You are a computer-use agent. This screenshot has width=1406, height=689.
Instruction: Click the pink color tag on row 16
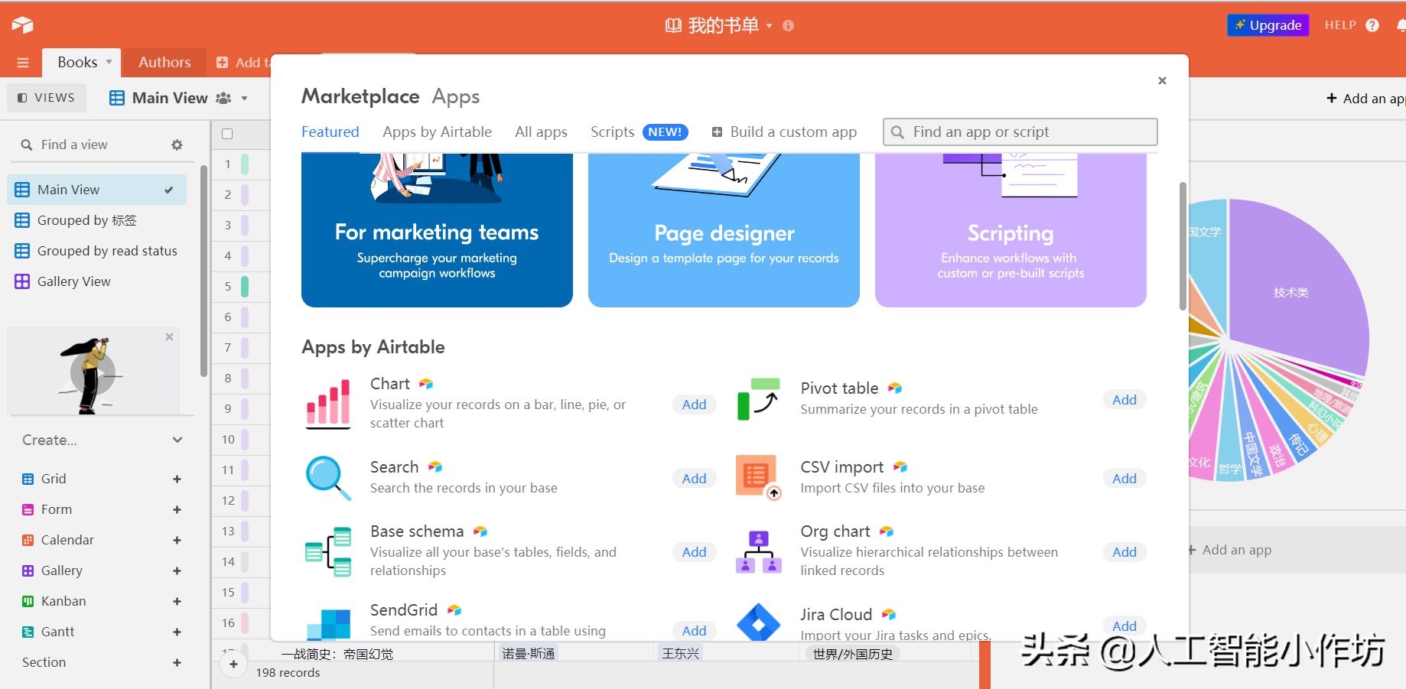click(245, 623)
